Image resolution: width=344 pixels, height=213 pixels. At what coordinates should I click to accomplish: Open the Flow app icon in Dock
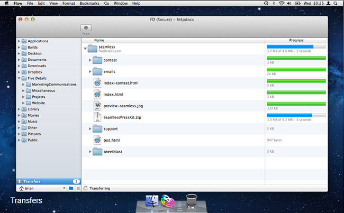coord(168,201)
